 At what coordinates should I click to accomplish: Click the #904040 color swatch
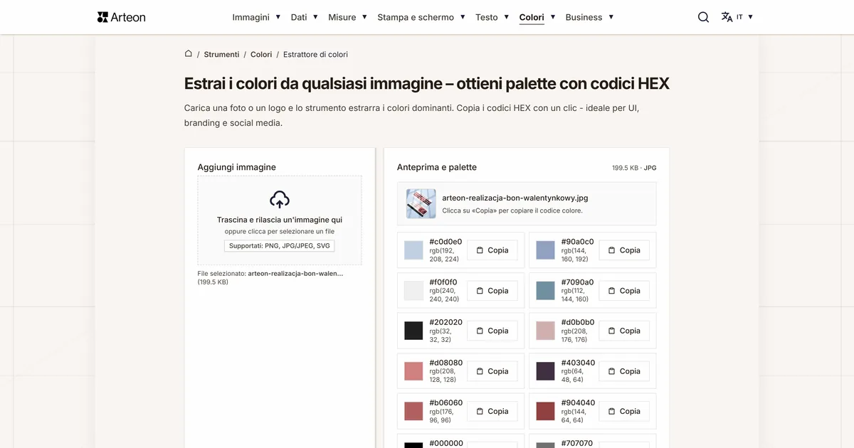(x=545, y=411)
